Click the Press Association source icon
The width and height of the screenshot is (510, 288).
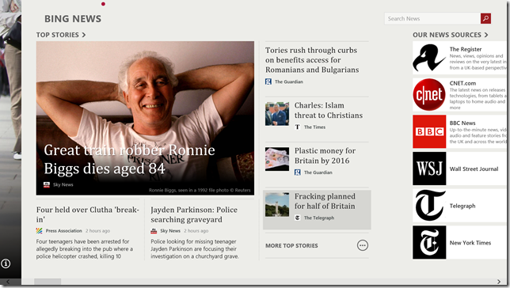tap(40, 231)
